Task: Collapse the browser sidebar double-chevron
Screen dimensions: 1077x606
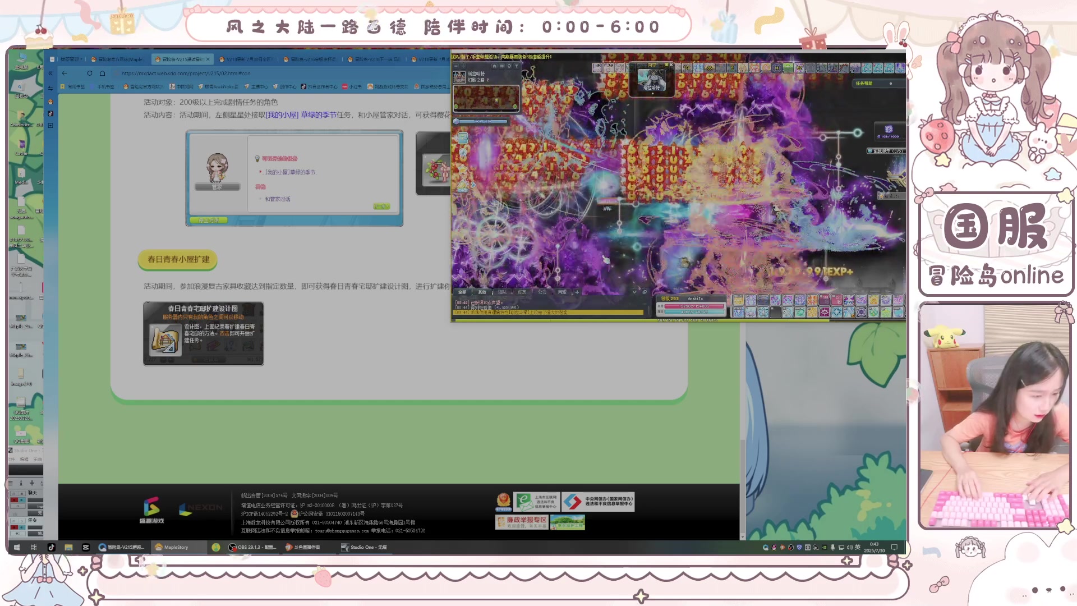Action: click(x=50, y=73)
